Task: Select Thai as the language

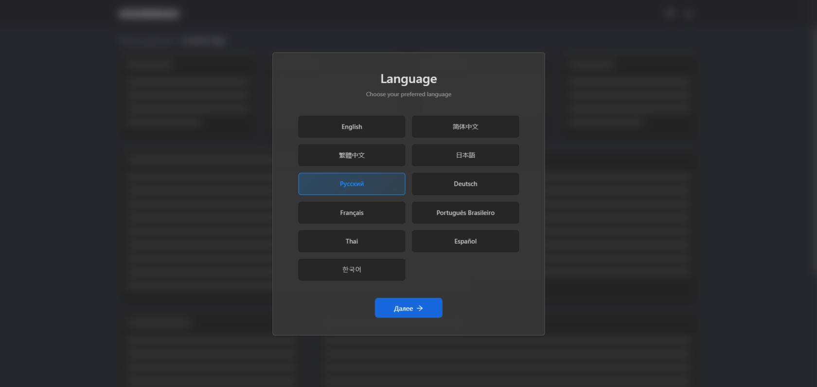Action: click(352, 241)
